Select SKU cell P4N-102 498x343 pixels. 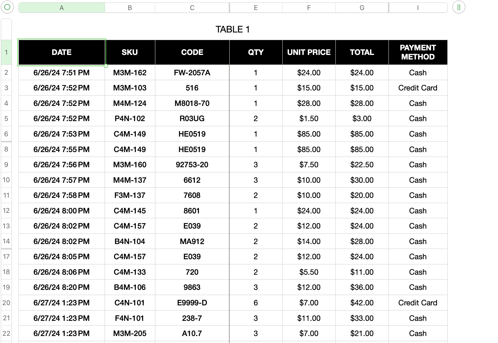tap(130, 119)
